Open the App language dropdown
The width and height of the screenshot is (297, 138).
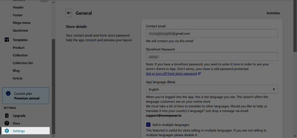click(212, 89)
